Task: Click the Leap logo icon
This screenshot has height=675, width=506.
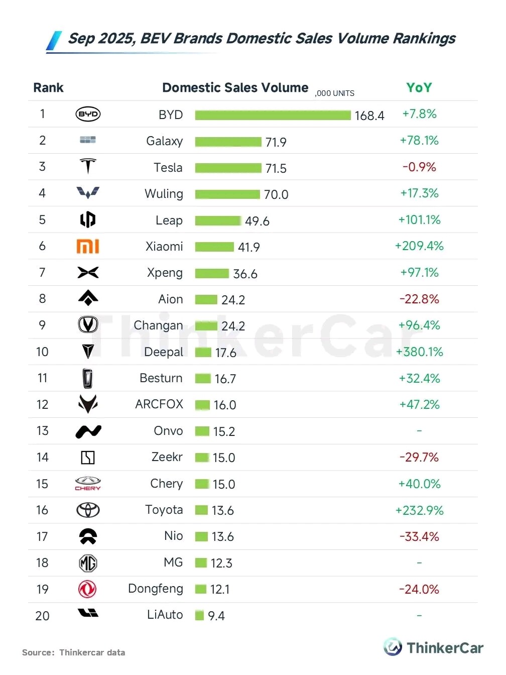Action: [88, 219]
